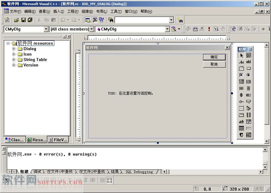Choose the Tree Control tool

(249, 108)
